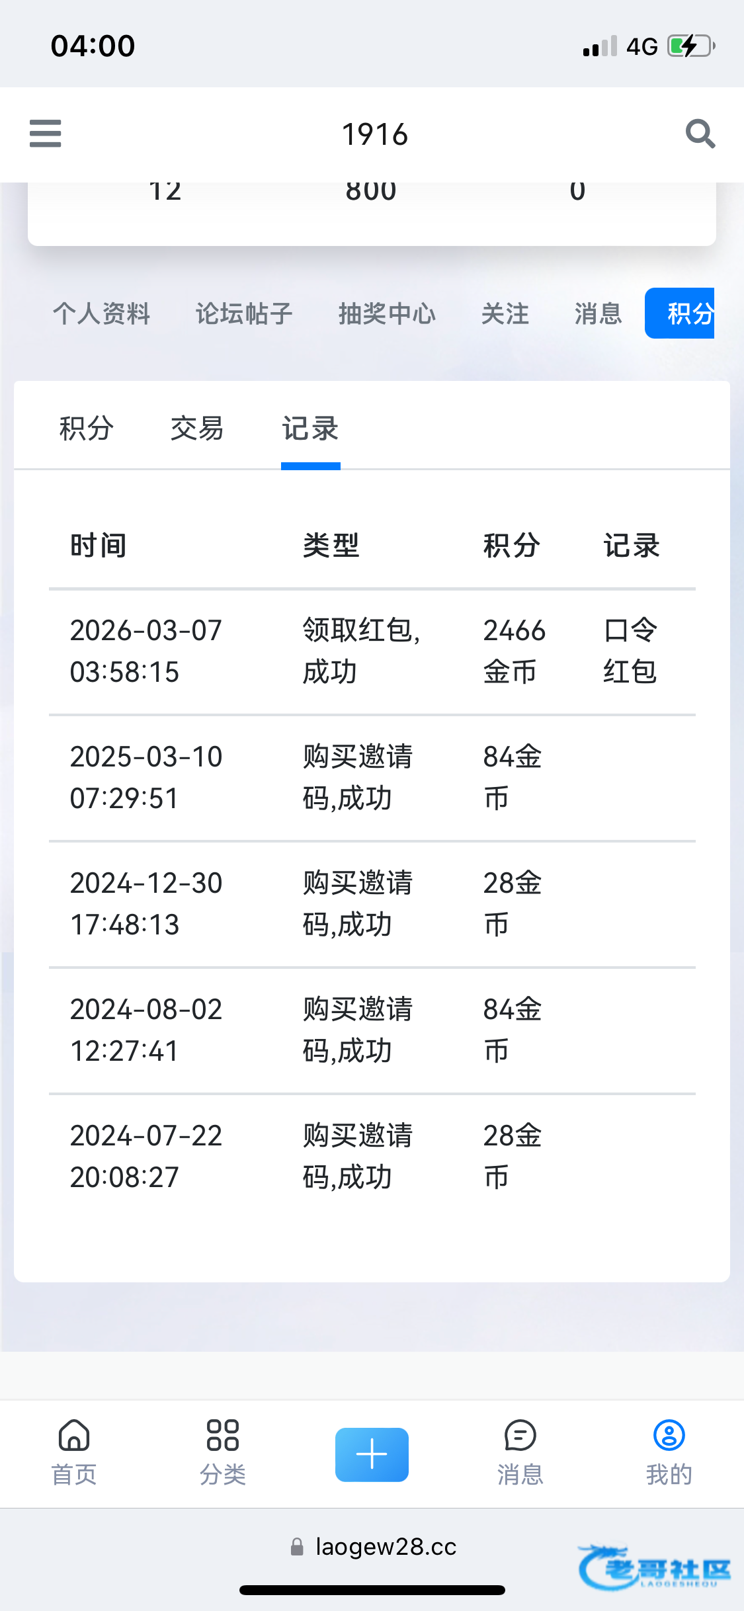Select the highlighted blue 积分 tab
744x1611 pixels.
(681, 313)
